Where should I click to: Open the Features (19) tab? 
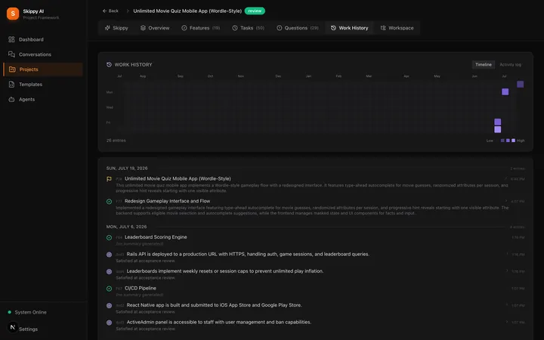pos(201,28)
